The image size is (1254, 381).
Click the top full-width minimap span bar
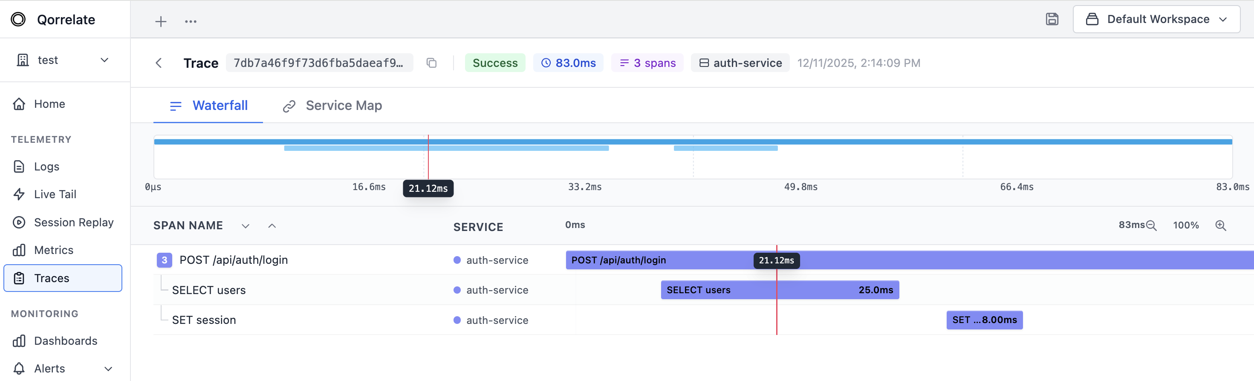click(693, 141)
